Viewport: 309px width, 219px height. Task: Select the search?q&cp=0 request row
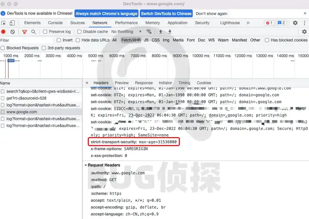41,91
